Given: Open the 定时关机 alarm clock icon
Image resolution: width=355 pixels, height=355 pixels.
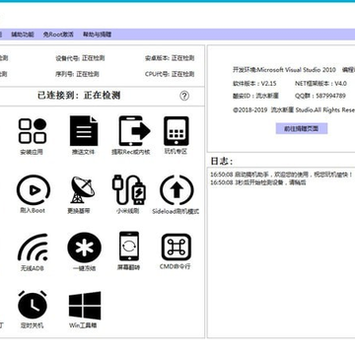Looking at the screenshot, I should [x=33, y=305].
